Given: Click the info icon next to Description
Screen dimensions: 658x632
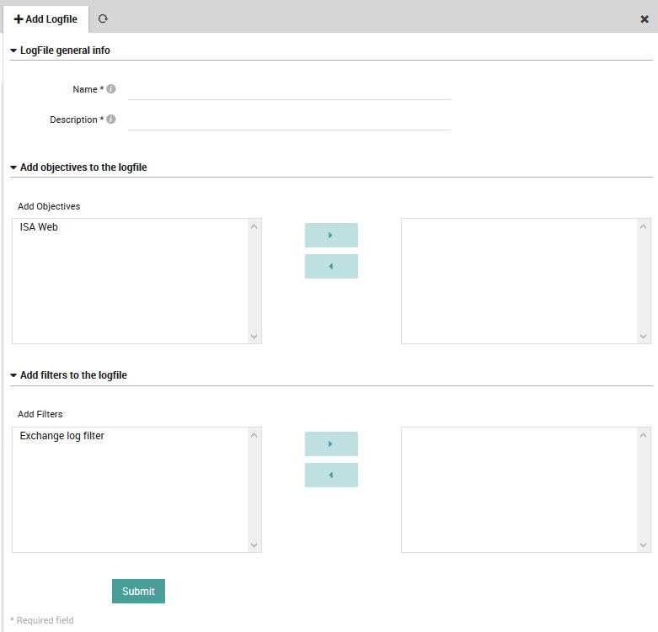Looking at the screenshot, I should point(111,119).
